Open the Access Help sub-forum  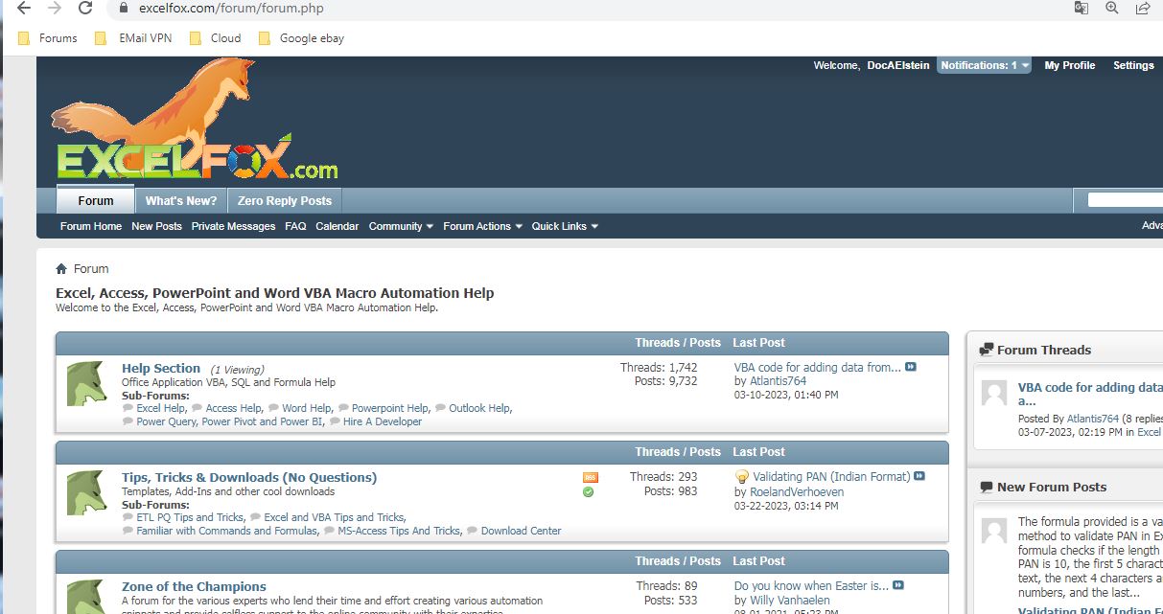234,408
